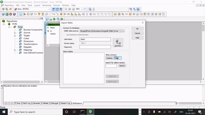
Task: Click the All show owners button
Action: [118, 58]
